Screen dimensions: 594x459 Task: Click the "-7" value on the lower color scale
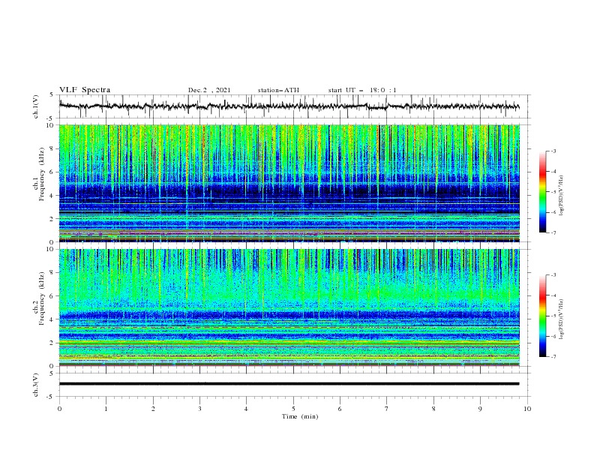click(x=553, y=356)
